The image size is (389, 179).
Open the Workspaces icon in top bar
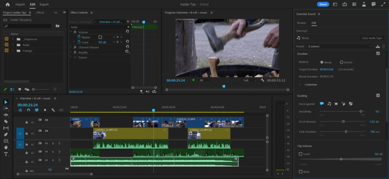click(x=335, y=4)
